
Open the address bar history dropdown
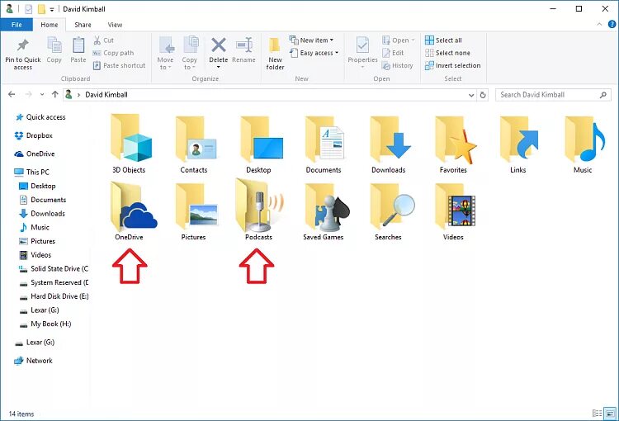[471, 95]
